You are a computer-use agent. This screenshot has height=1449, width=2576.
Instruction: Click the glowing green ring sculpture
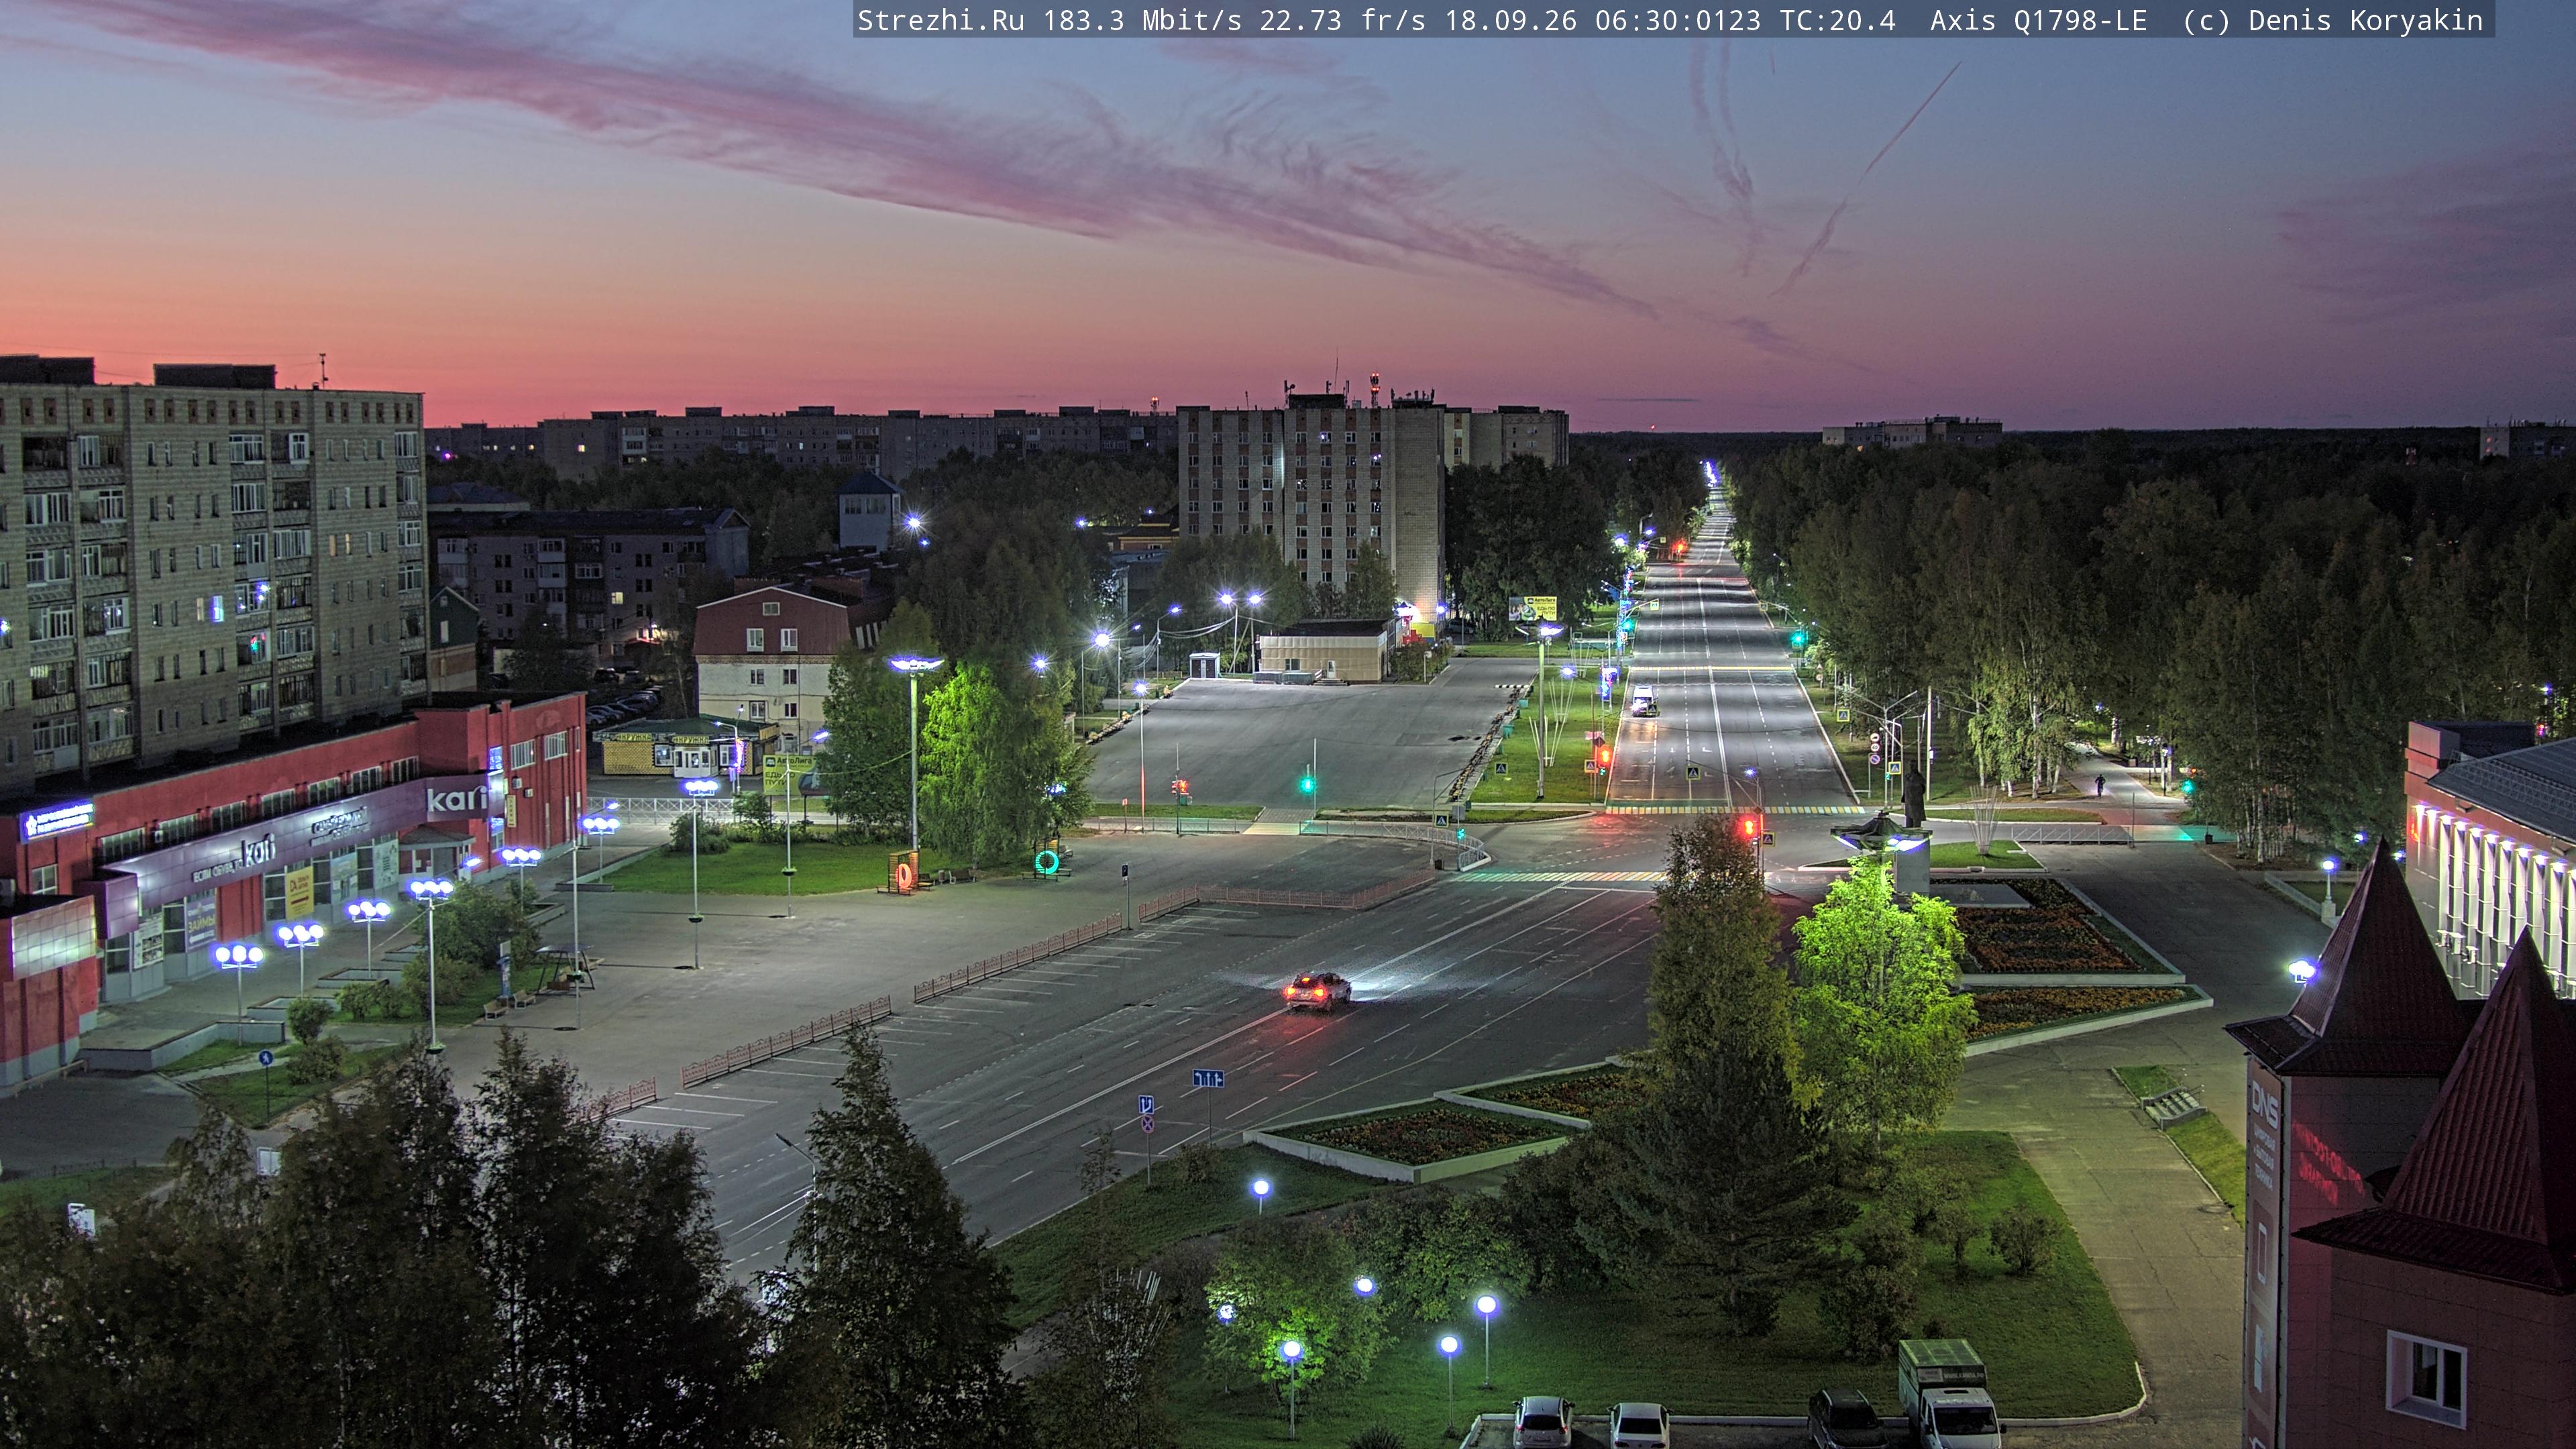(1047, 861)
